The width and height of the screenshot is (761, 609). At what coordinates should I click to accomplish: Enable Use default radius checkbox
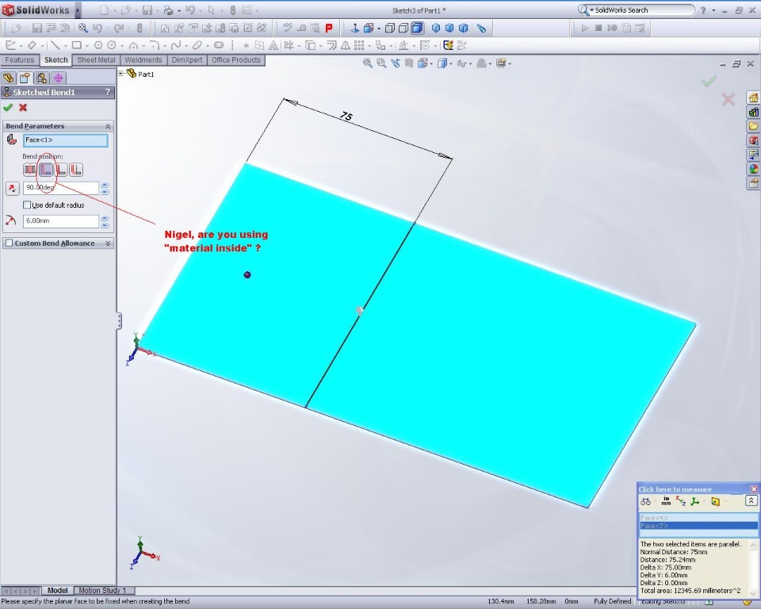tap(27, 205)
